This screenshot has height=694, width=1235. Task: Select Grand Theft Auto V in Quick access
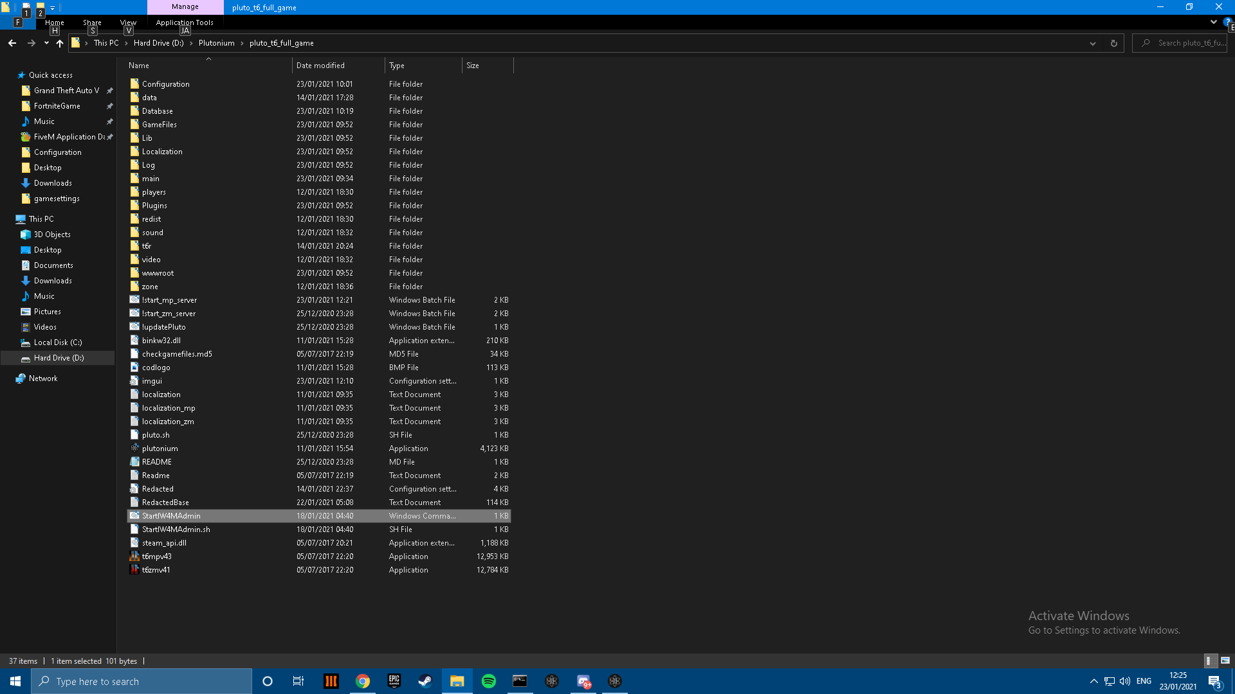[x=66, y=91]
